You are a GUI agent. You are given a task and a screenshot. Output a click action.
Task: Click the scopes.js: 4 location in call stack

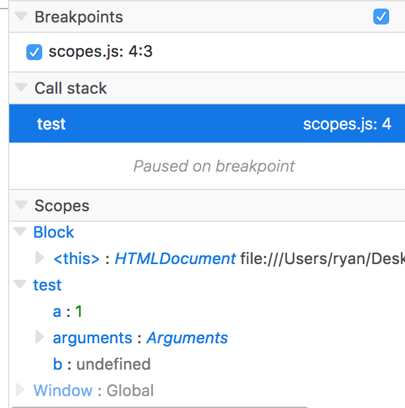click(x=347, y=124)
